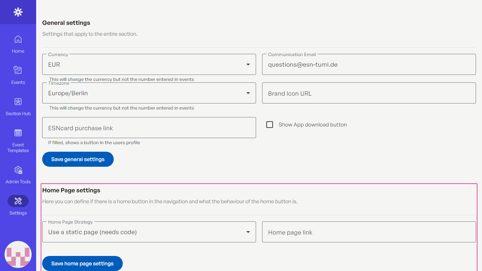Open the user profile avatar
The height and width of the screenshot is (271, 482).
tap(18, 254)
